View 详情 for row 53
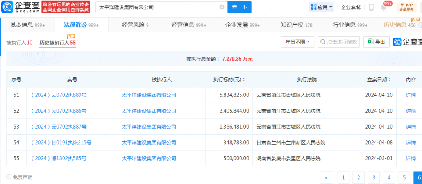 click(411, 127)
